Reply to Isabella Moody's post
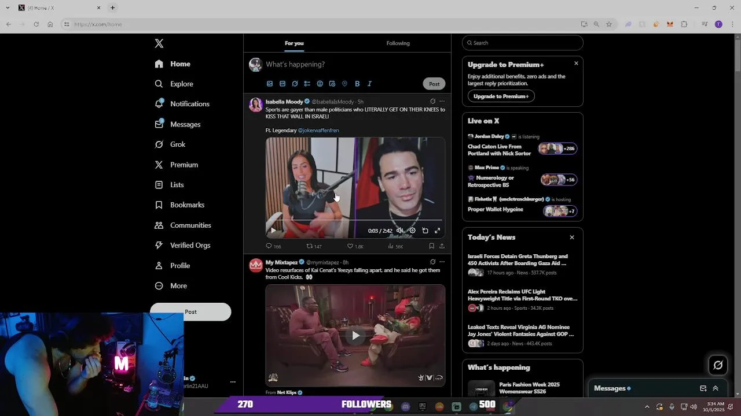 [x=273, y=246]
